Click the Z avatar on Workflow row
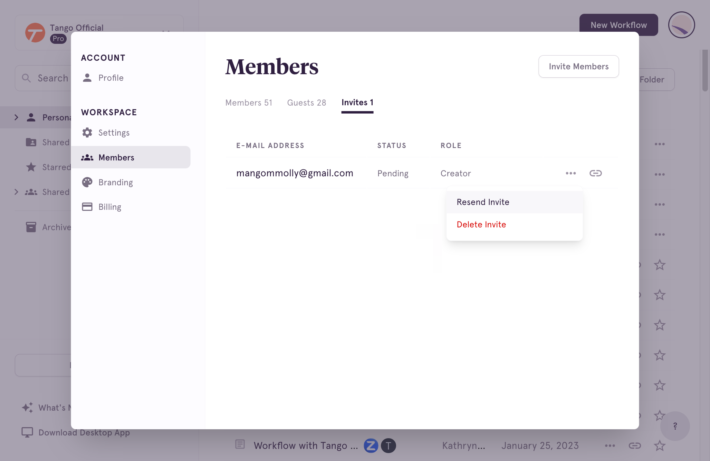 click(x=371, y=445)
